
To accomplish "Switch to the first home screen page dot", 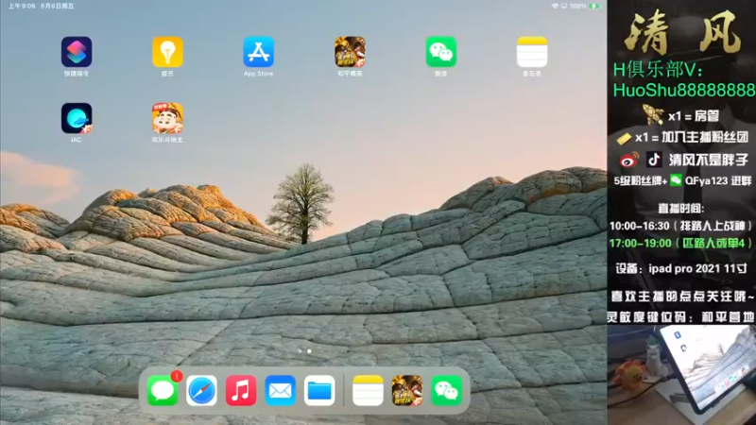I will (300, 351).
